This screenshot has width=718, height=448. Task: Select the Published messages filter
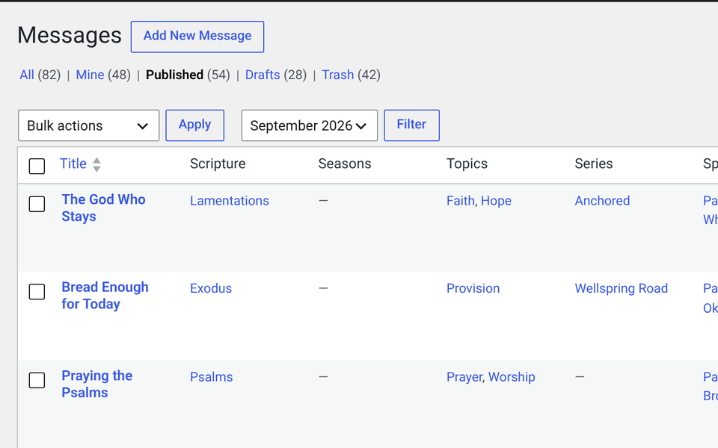pos(174,75)
